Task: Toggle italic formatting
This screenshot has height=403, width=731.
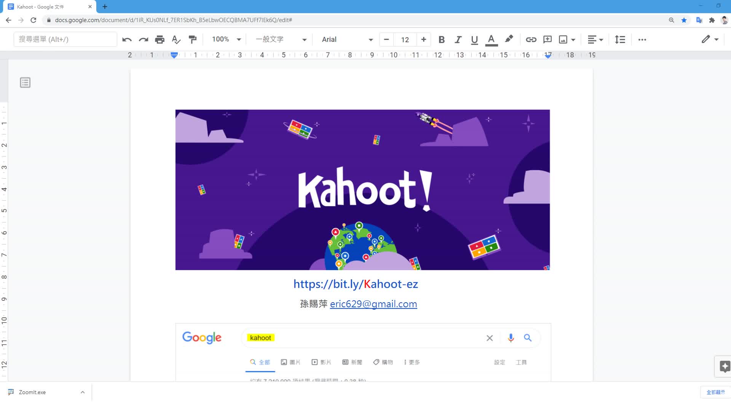Action: tap(458, 40)
